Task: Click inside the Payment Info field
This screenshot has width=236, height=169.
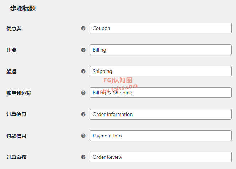Action: 160,136
